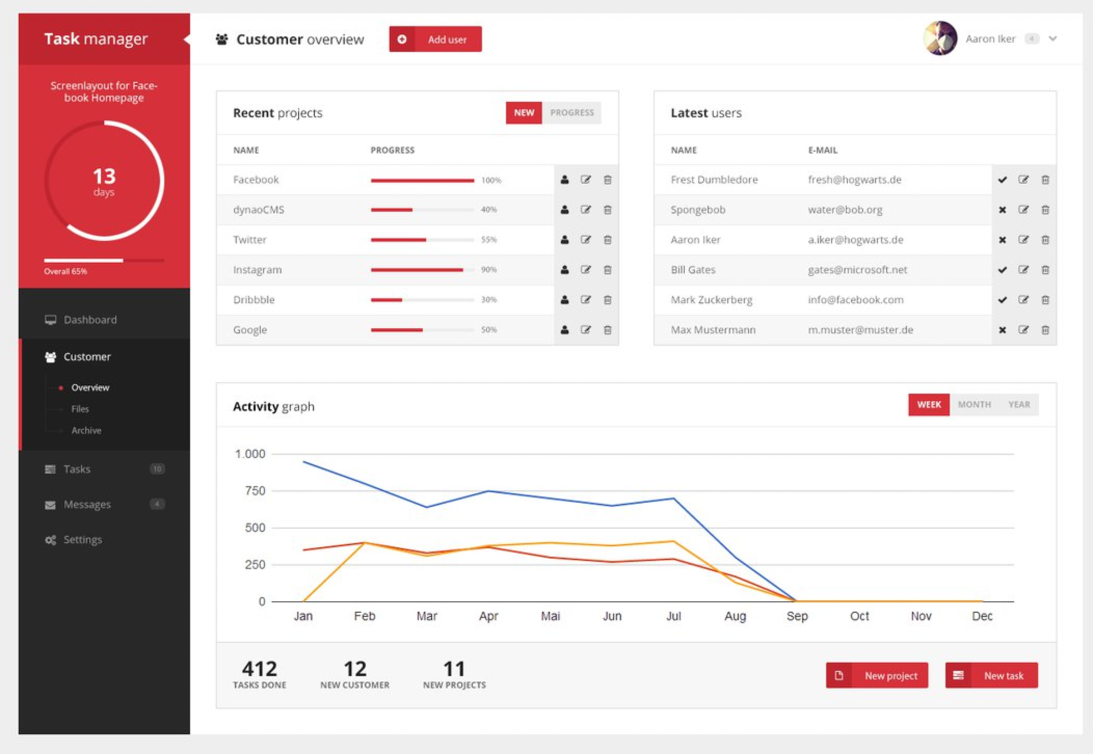Screen dimensions: 1093x754
Task: Delete the Bill Gates user entry
Action: pos(1045,270)
